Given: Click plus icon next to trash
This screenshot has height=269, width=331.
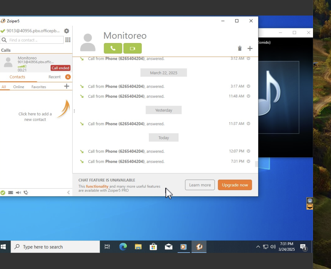Looking at the screenshot, I should [x=250, y=48].
